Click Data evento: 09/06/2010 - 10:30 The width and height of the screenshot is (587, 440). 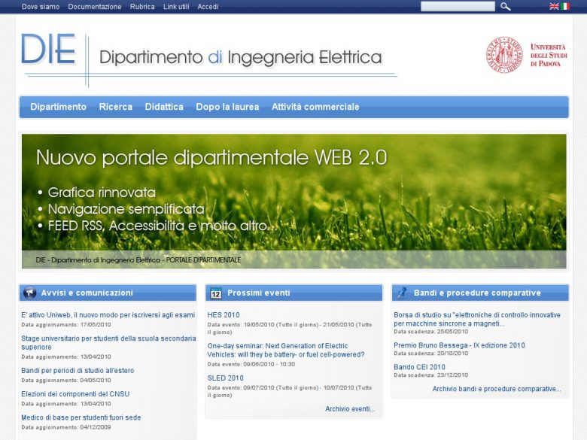(x=251, y=364)
